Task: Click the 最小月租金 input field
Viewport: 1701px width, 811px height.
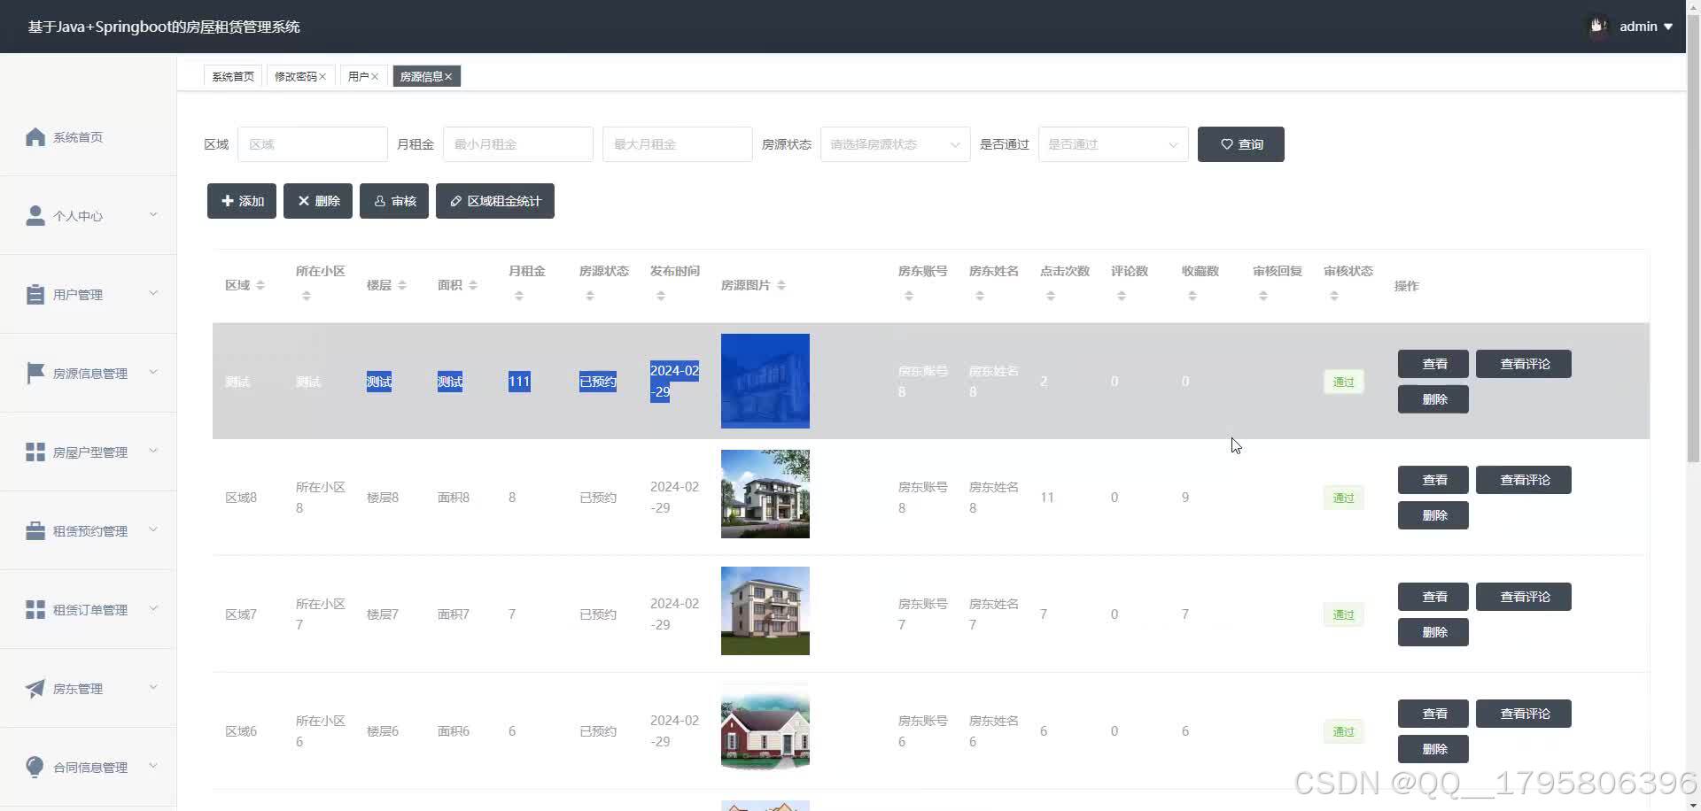Action: [518, 144]
